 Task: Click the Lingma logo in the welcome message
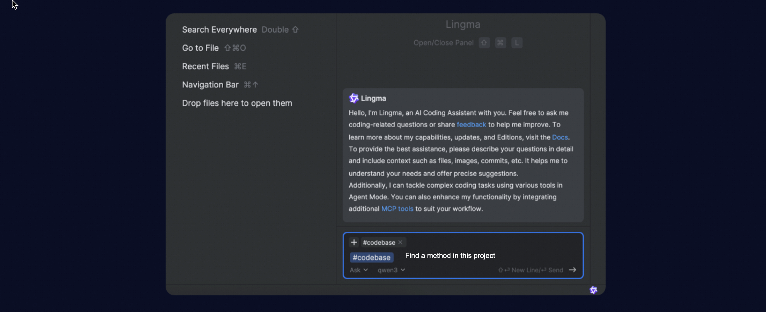354,98
